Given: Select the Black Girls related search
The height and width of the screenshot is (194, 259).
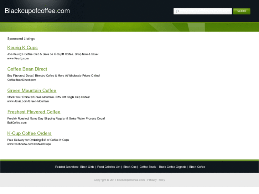Looking at the screenshot, I should click(87, 167).
